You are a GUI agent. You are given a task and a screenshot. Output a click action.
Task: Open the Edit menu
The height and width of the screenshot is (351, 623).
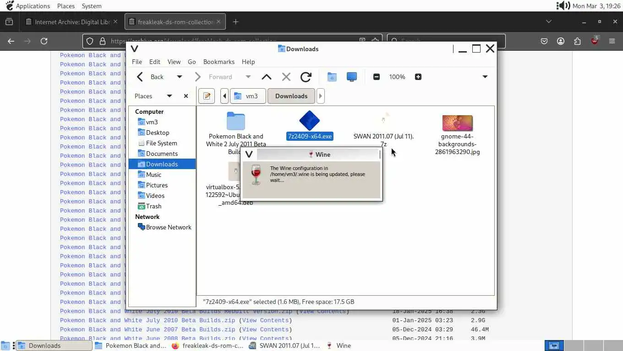(155, 62)
